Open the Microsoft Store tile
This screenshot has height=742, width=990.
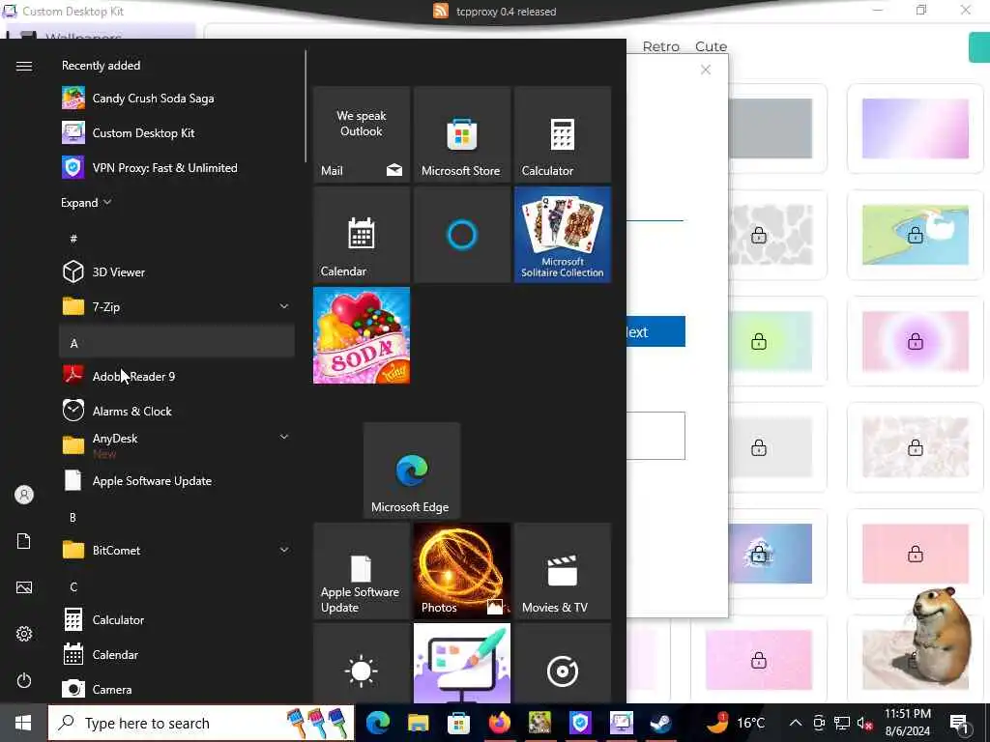(x=461, y=134)
